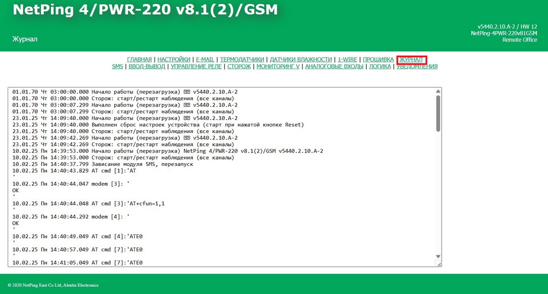
Task: Open the ПРОШИВКА firmware page
Action: (x=378, y=59)
